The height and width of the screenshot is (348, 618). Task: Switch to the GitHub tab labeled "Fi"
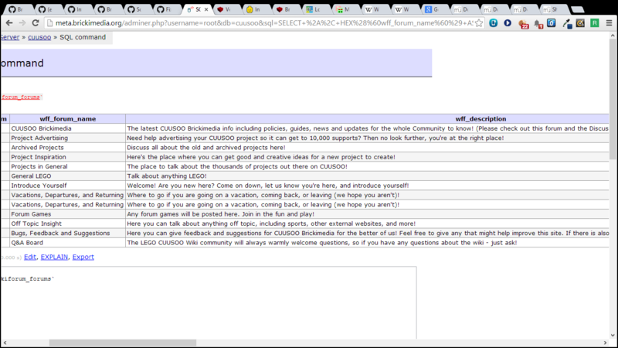pyautogui.click(x=166, y=9)
